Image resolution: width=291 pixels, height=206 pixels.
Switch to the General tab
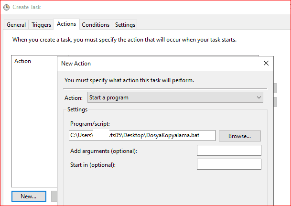pyautogui.click(x=16, y=25)
